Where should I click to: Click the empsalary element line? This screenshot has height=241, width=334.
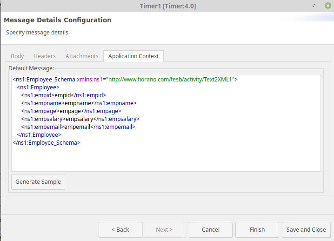click(x=80, y=119)
